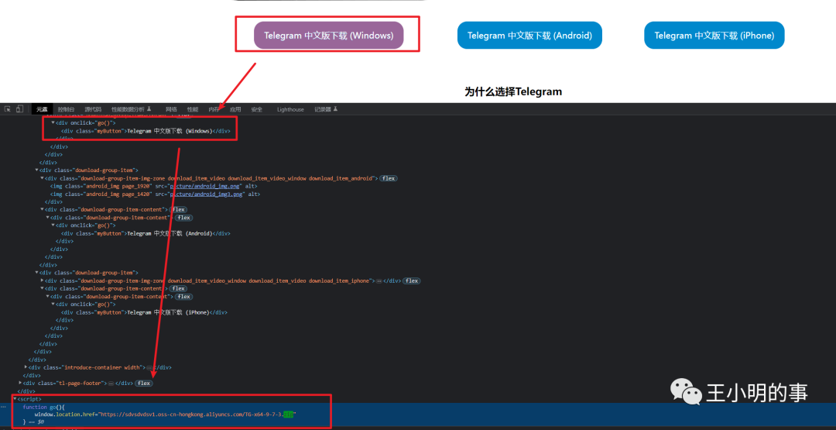This screenshot has height=430, width=836.
Task: Click ellipsis on download_item_iphone div row
Action: click(379, 280)
